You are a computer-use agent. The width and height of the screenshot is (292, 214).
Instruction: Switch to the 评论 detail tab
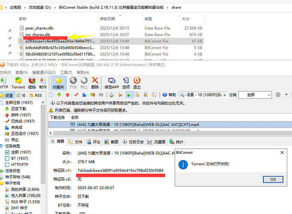click(93, 142)
